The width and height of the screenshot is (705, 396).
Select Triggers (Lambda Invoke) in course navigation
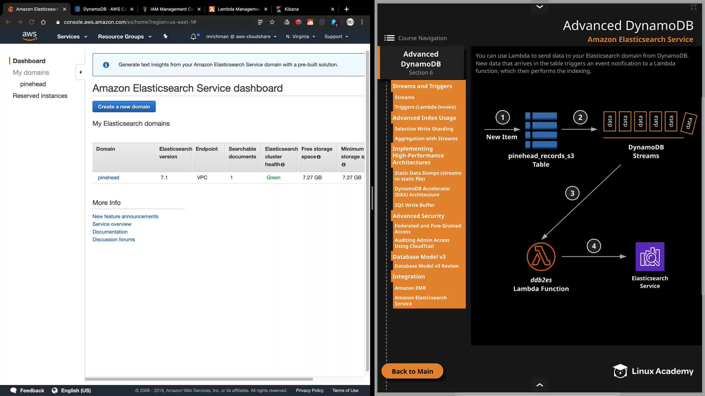coord(425,107)
